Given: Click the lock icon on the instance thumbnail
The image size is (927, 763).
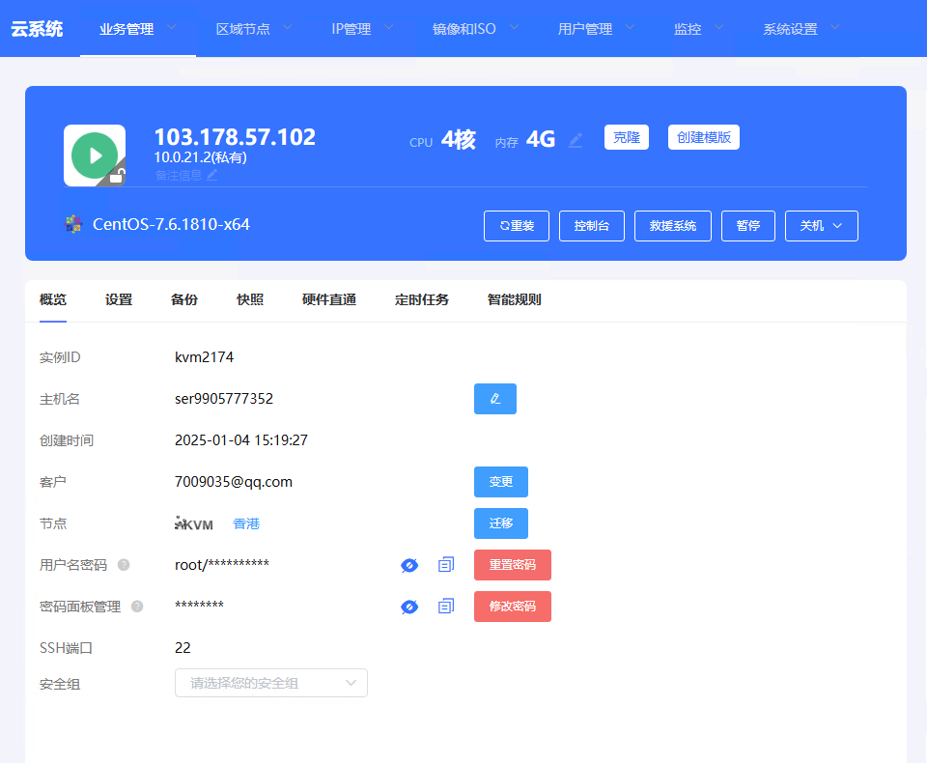Looking at the screenshot, I should (117, 175).
